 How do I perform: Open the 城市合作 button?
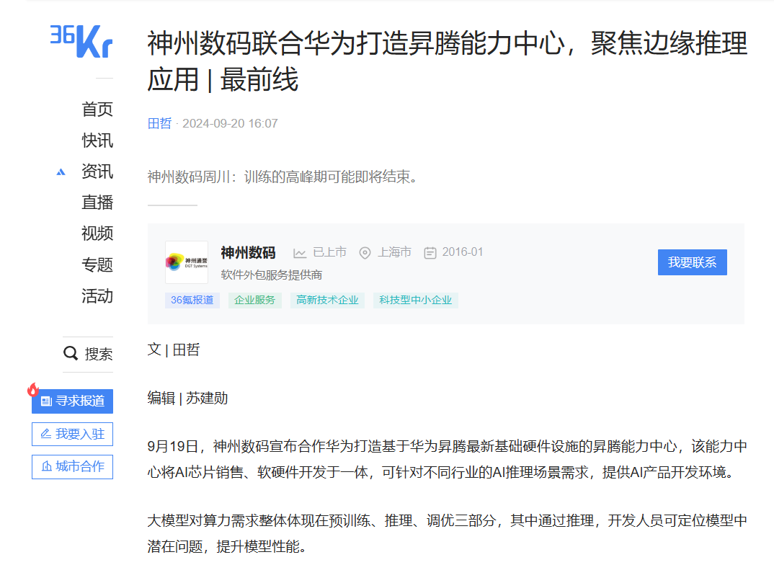(x=72, y=466)
